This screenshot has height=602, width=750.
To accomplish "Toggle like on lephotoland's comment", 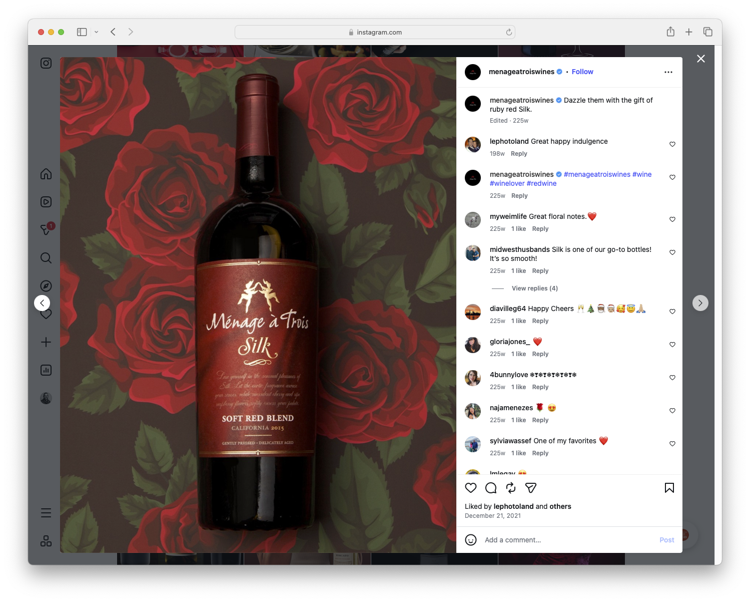I will pyautogui.click(x=672, y=144).
